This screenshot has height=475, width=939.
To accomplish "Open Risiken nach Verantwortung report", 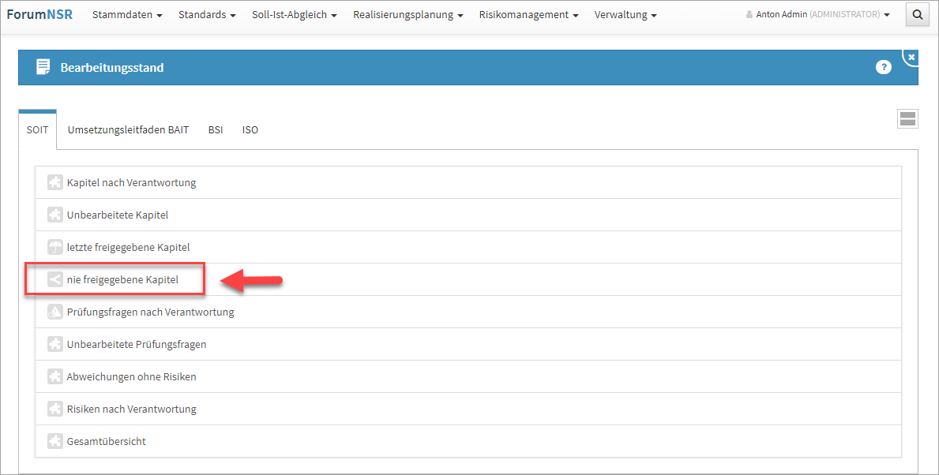I will [x=468, y=409].
